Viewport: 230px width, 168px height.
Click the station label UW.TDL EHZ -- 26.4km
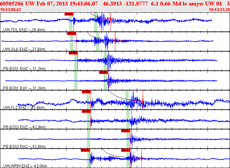coord(24,30)
